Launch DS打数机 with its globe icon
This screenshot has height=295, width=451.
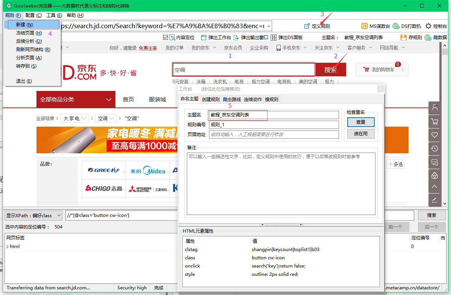(x=396, y=26)
